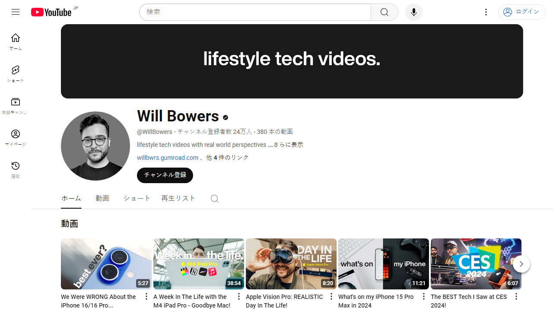The height and width of the screenshot is (311, 553).
Task: Open subscriptions (登録チャンネル) in sidebar
Action: pos(16,106)
